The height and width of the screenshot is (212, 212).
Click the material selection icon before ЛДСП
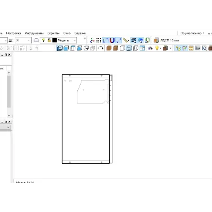click(156, 40)
